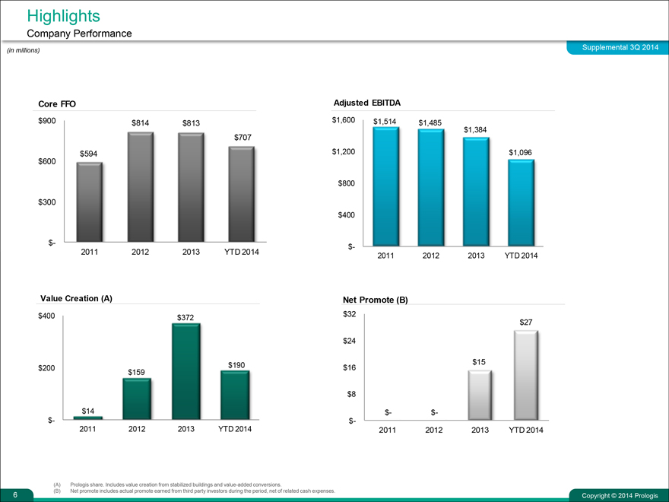The image size is (669, 502).
Task: Click the $594 Core FFO data label
Action: pyautogui.click(x=90, y=154)
